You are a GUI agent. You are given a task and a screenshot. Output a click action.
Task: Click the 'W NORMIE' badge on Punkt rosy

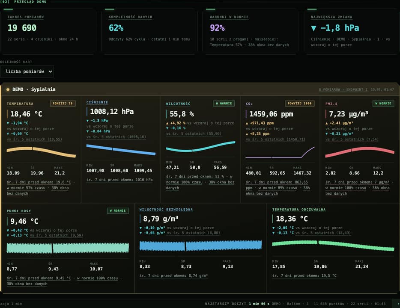click(x=118, y=211)
